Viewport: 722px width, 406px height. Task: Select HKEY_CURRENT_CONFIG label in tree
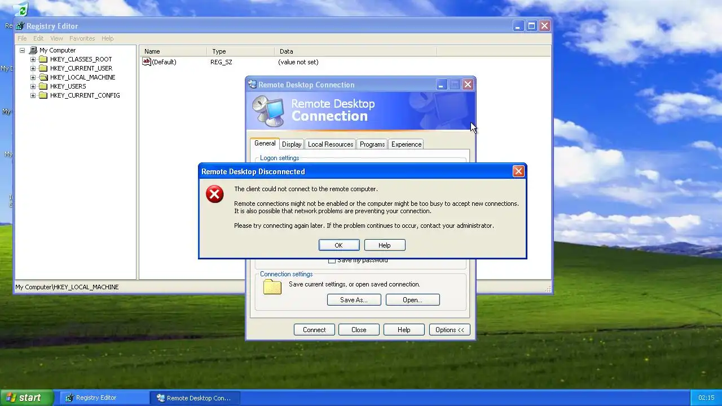point(85,95)
